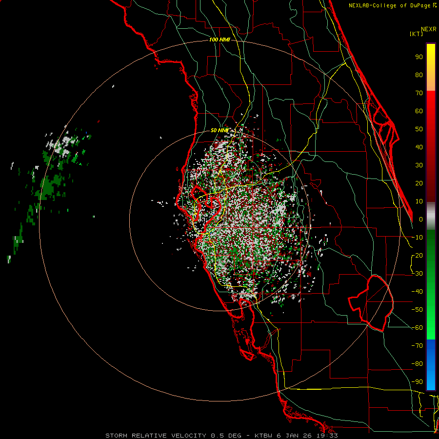The height and width of the screenshot is (439, 439).
Task: Click the -40 value on the velocity scale
Action: [417, 292]
